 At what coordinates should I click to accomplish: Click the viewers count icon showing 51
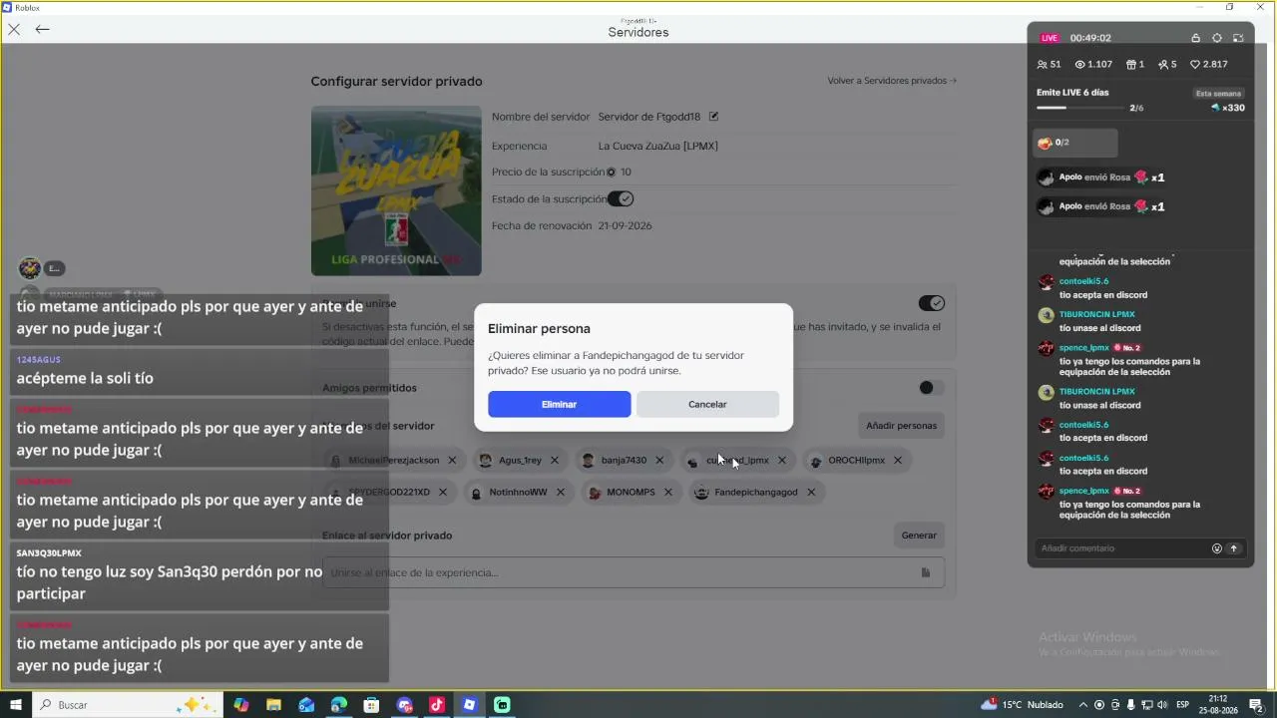1043,65
